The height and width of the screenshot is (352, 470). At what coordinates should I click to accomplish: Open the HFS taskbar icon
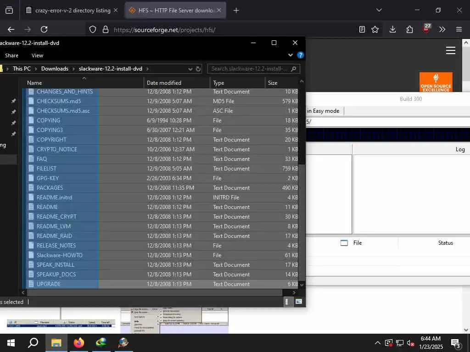[123, 343]
